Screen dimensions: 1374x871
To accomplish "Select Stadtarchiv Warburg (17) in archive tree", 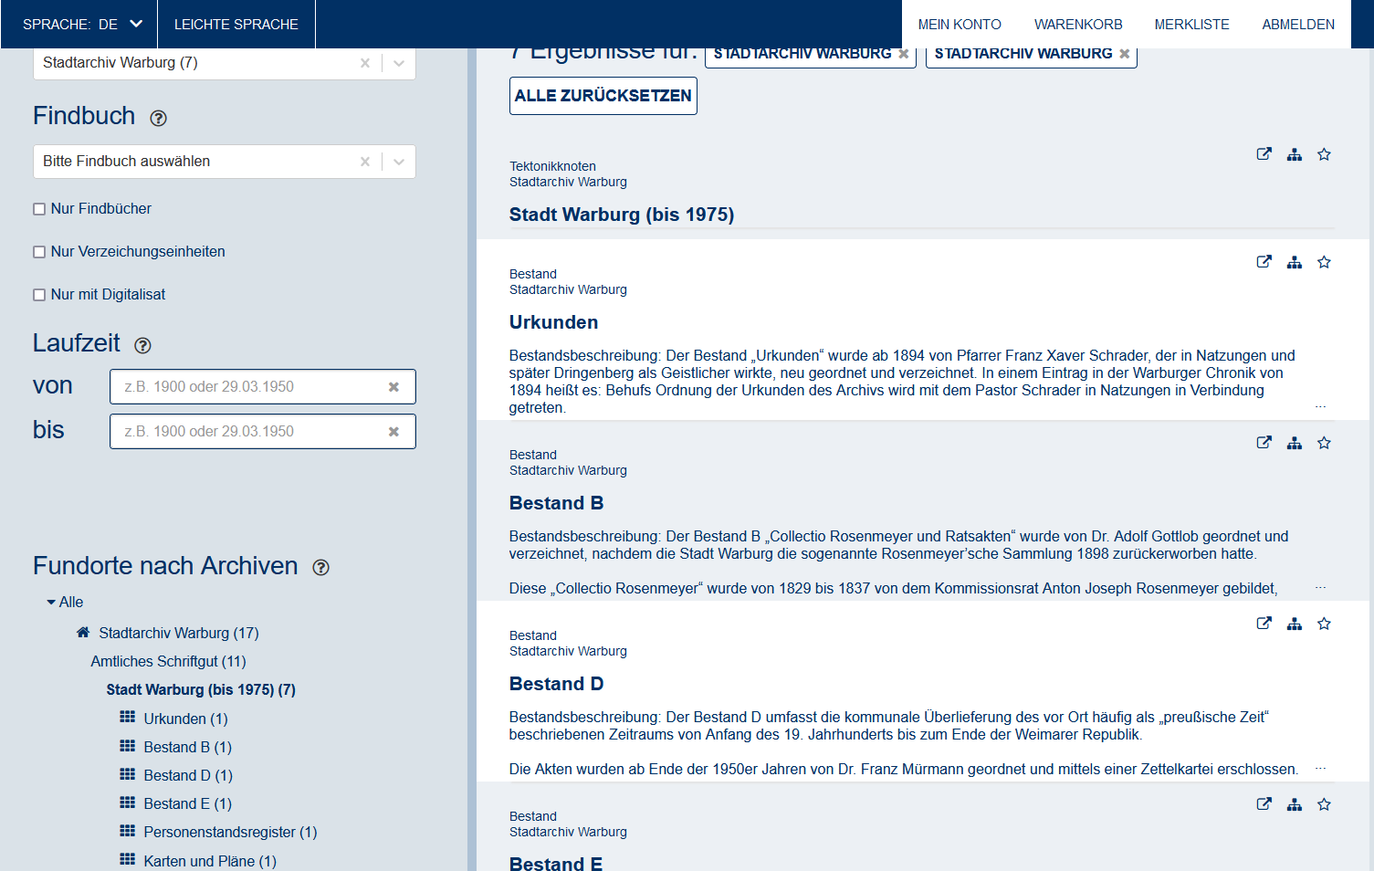I will pos(179,633).
